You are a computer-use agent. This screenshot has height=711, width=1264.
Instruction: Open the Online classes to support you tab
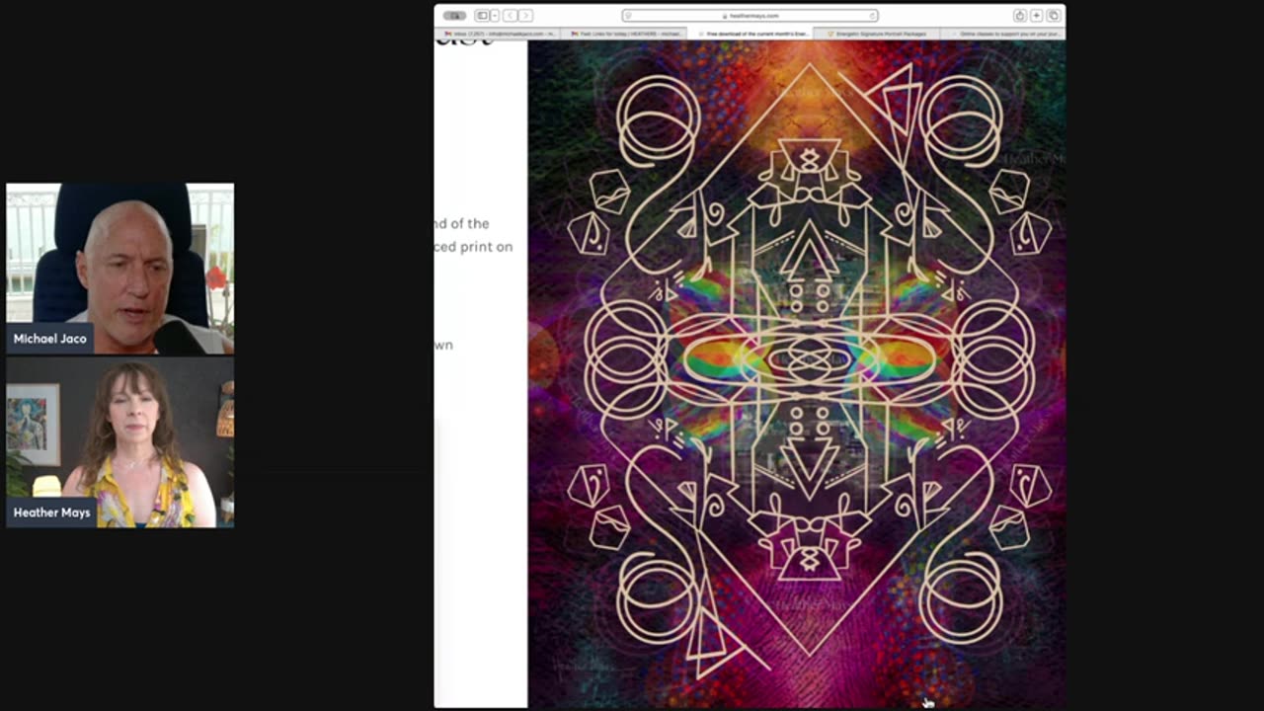[1002, 34]
